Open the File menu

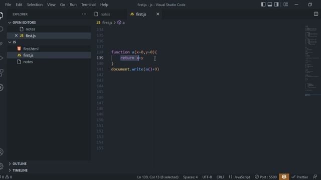(x=8, y=4)
